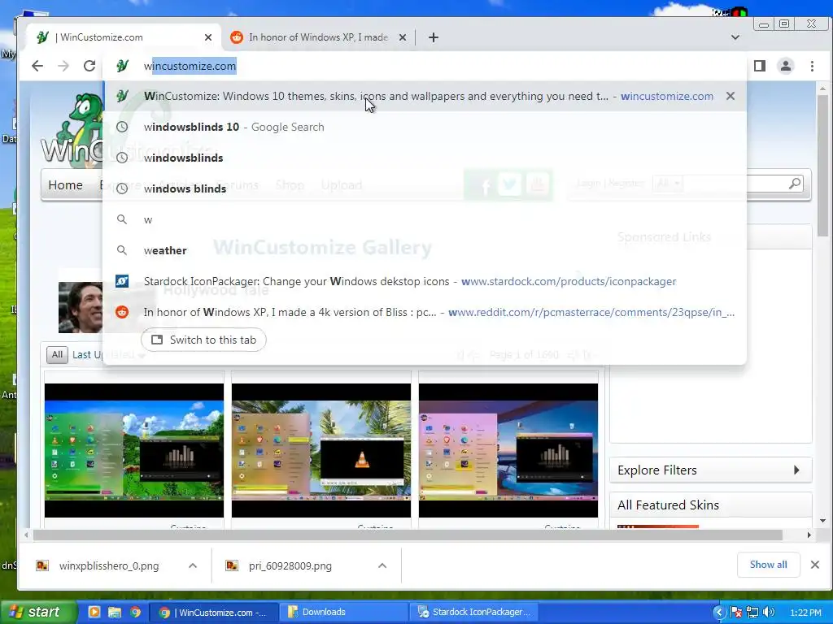Click the horizontal scrollbar right arrow

pos(809,535)
